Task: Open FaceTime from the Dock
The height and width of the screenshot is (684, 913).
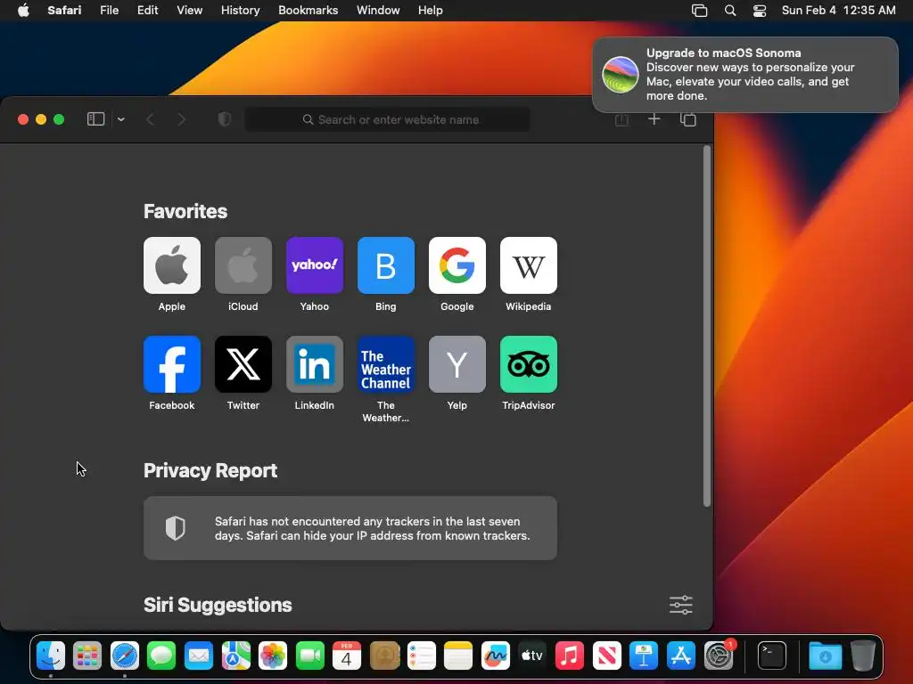Action: pyautogui.click(x=309, y=656)
